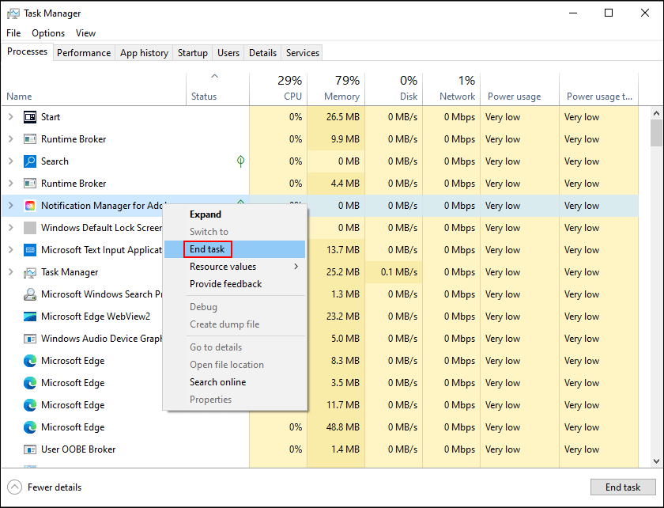Select the User OOBE Broker row
This screenshot has height=508, width=664.
tap(320, 449)
